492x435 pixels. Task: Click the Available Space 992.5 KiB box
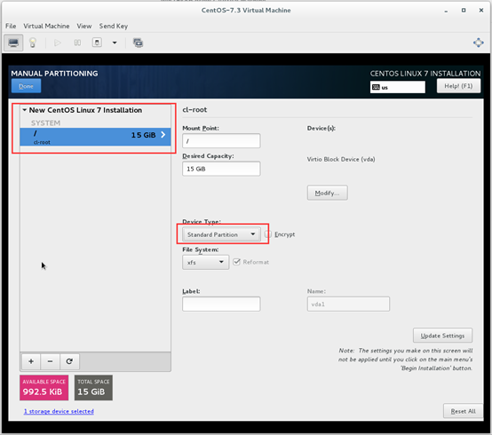[44, 388]
